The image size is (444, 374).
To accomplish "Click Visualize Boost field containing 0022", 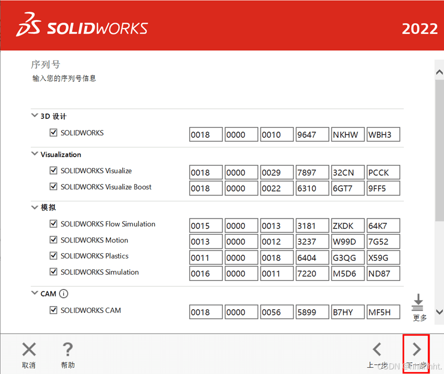I will coord(277,188).
